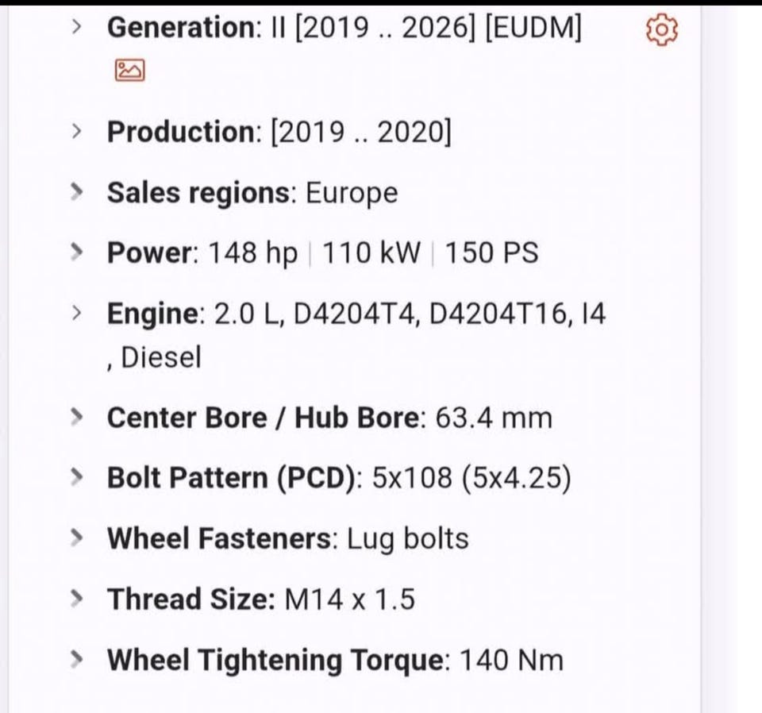Screen dimensions: 762x713
Task: Expand Center Bore / Hub Bore arrow
Action: (x=76, y=416)
